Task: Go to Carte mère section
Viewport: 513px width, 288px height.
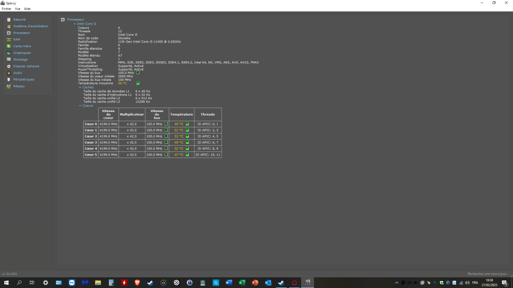Action: point(22,47)
